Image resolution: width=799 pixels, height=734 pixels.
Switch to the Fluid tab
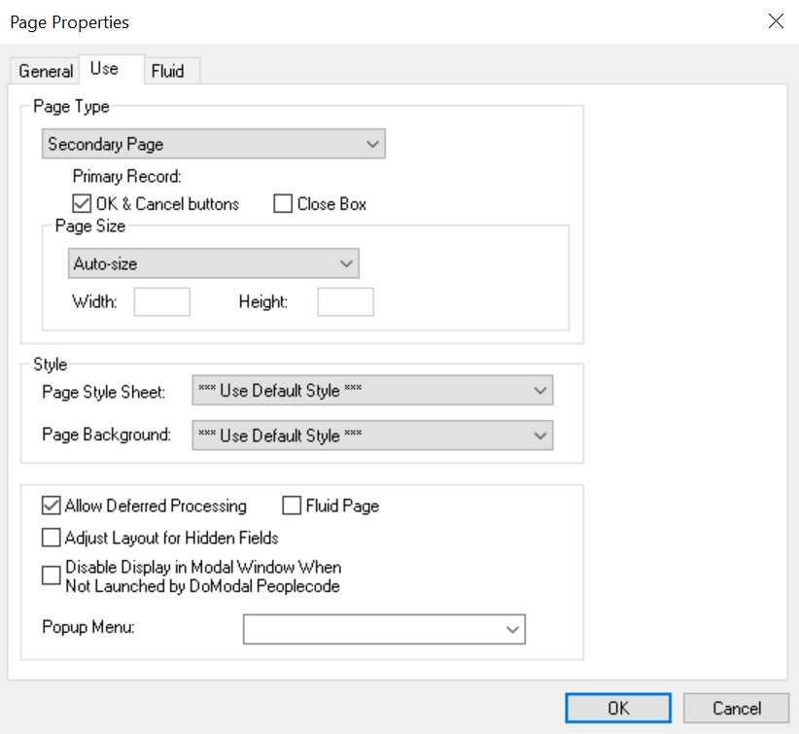click(x=170, y=70)
